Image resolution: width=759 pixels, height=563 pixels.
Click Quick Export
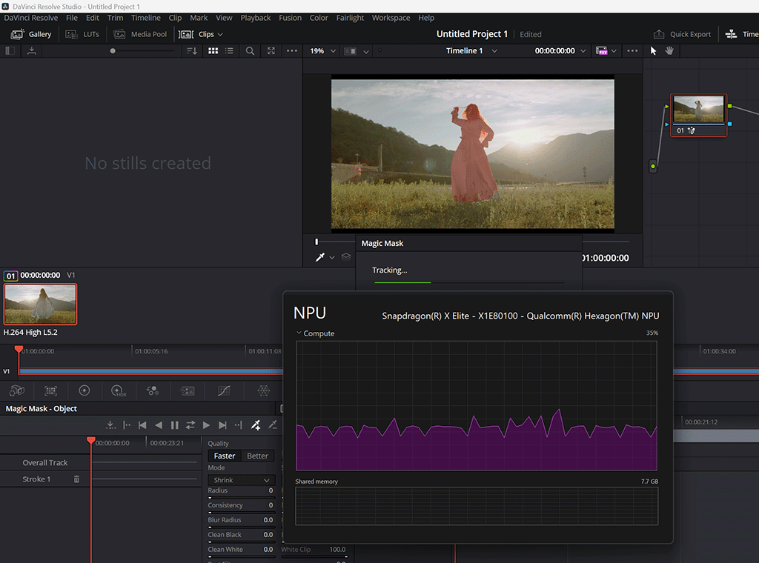click(x=682, y=34)
